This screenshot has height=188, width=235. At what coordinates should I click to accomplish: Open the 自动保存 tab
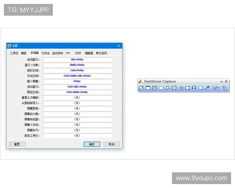(58, 53)
